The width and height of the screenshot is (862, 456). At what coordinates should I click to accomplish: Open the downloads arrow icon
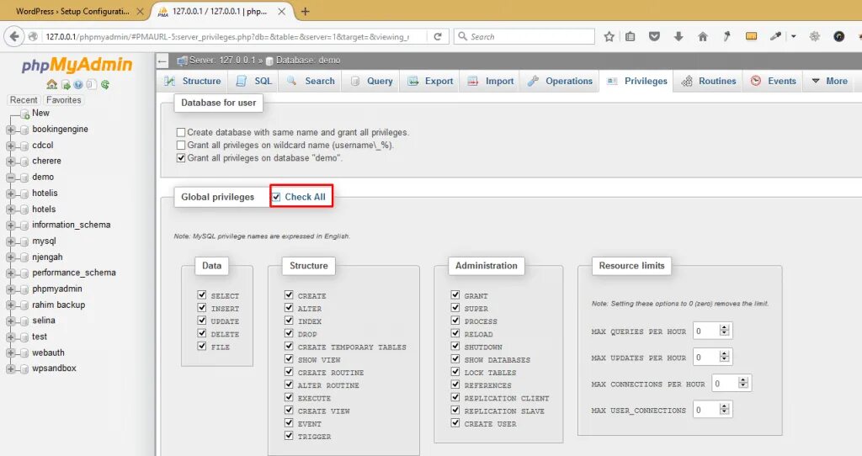[x=678, y=37]
